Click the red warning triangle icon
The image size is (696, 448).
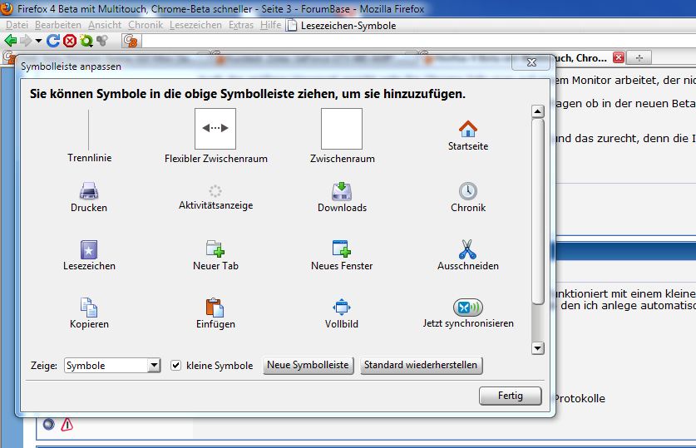click(67, 425)
